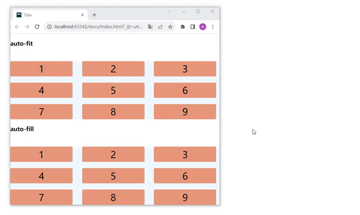Screen dimensions: 360x215
Task: Minimize the browser window
Action: point(184,11)
